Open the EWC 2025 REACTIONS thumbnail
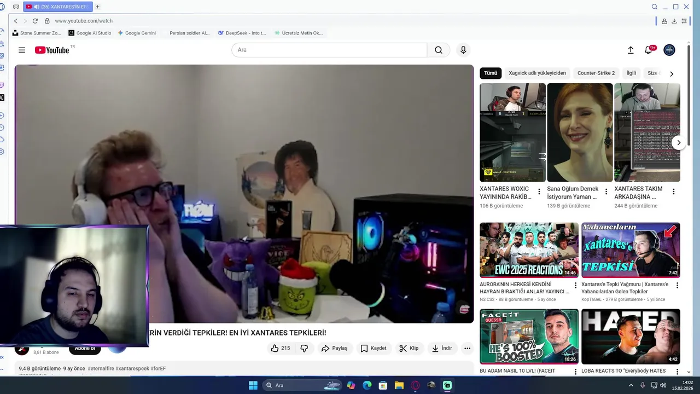Viewport: 700px width, 394px height. pyautogui.click(x=529, y=250)
